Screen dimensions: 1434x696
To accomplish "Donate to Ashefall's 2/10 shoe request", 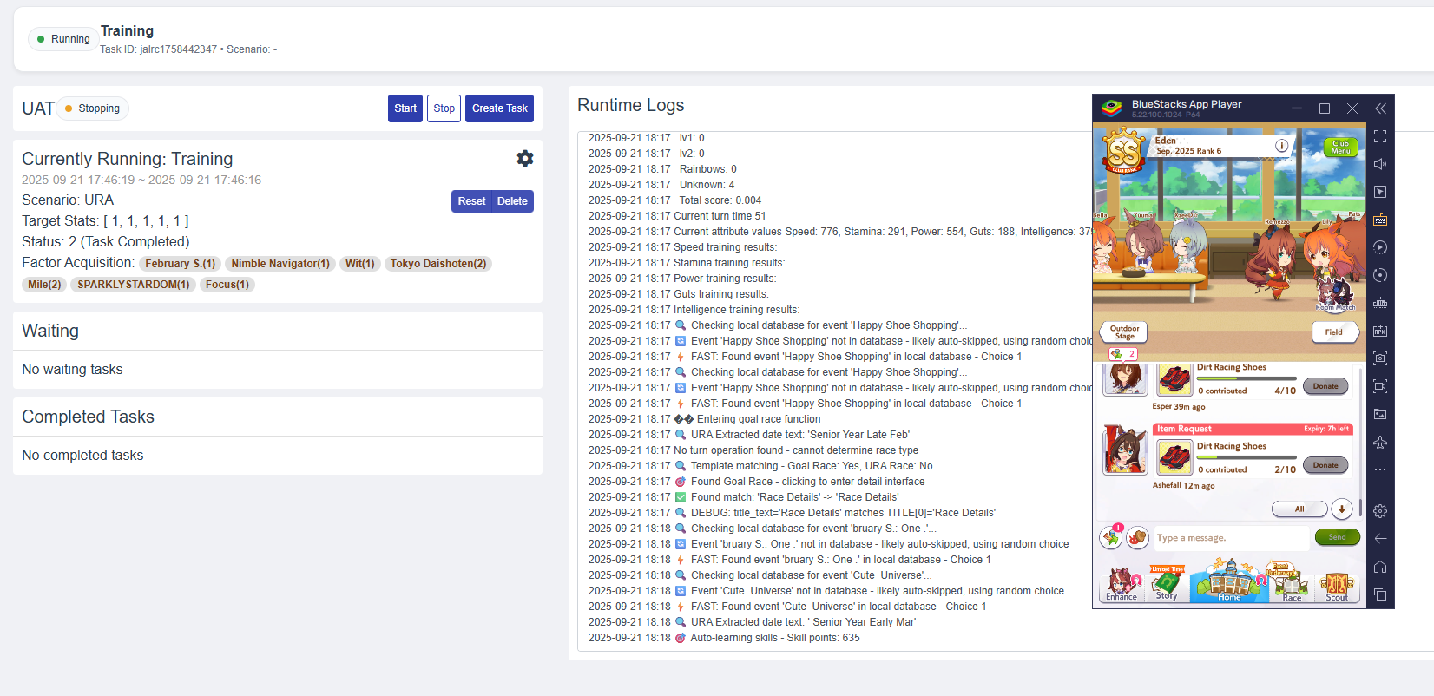I will [x=1325, y=465].
